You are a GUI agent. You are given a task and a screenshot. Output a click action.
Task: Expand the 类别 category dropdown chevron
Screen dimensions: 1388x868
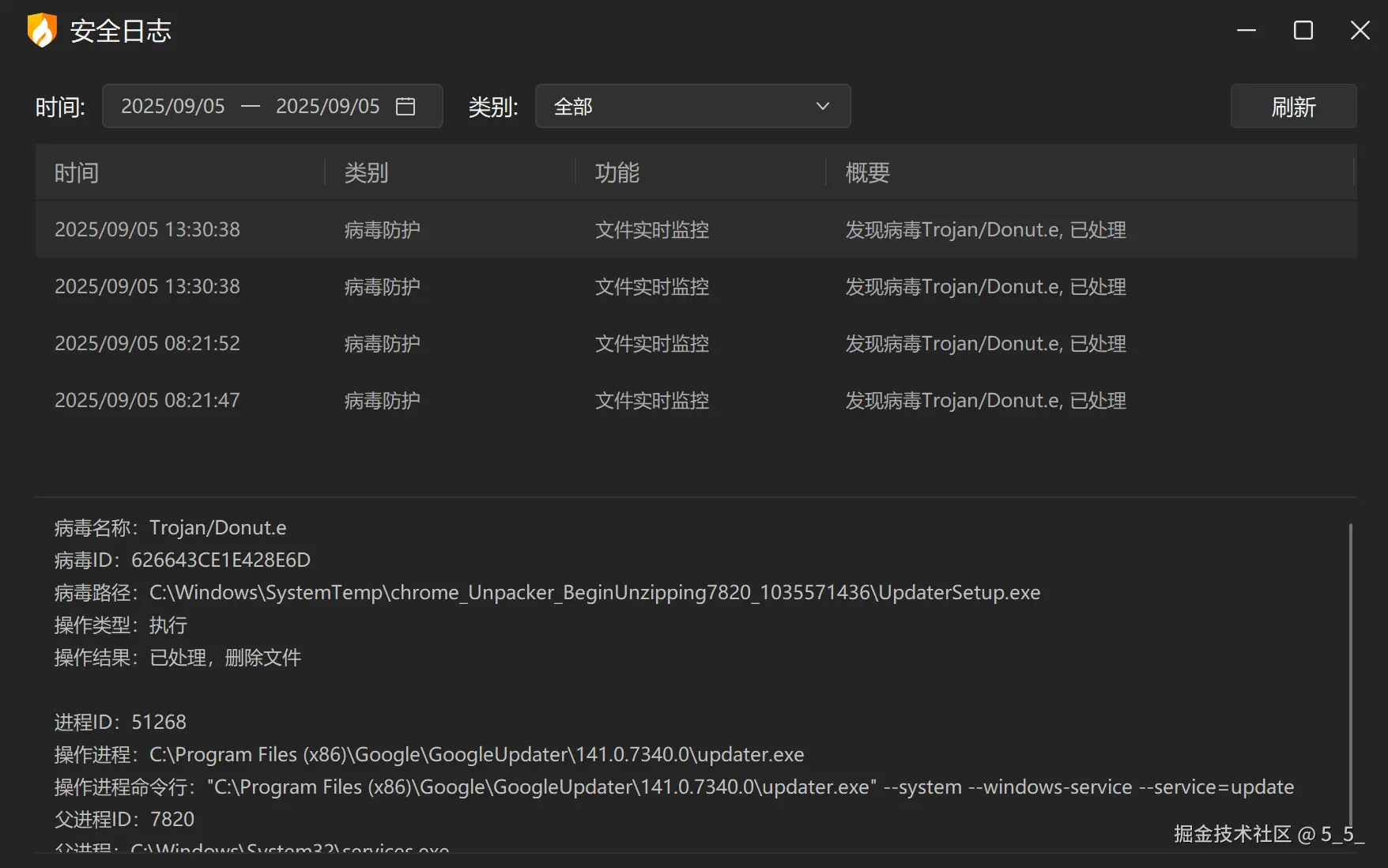pyautogui.click(x=822, y=106)
